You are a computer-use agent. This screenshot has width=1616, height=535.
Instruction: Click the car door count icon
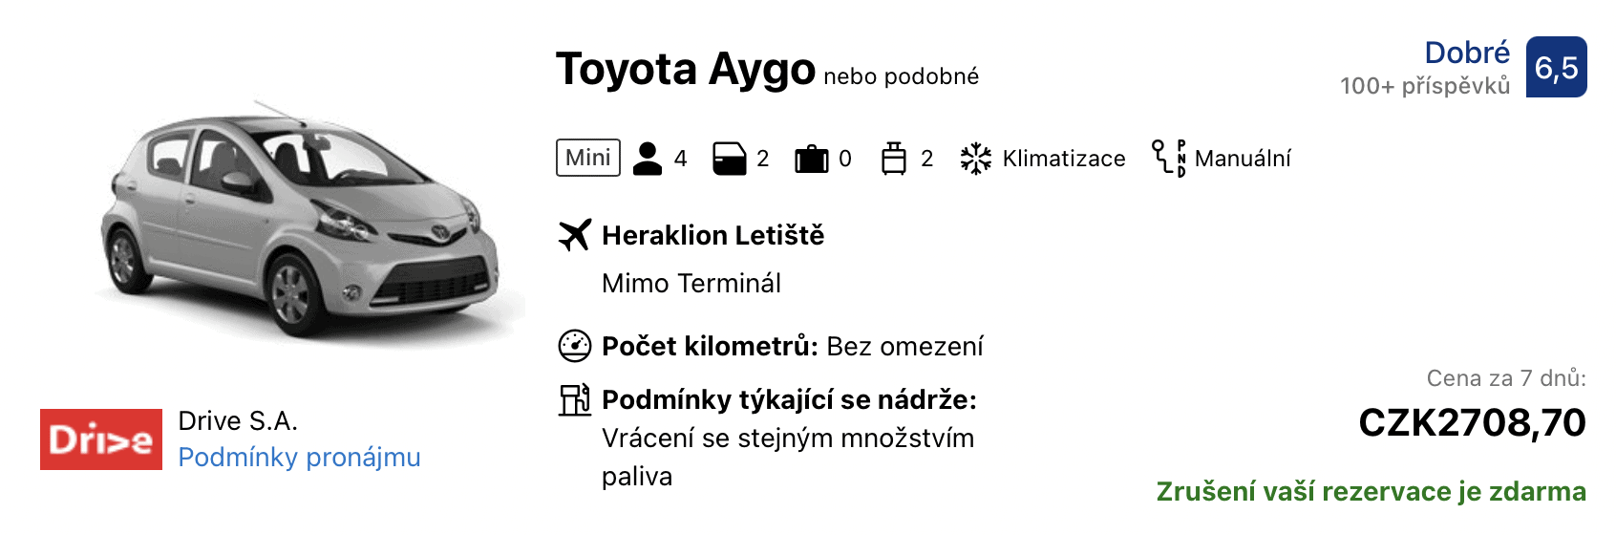[730, 159]
